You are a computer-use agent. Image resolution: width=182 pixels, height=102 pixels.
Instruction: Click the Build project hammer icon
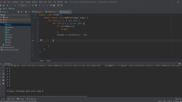[x=15, y=5]
